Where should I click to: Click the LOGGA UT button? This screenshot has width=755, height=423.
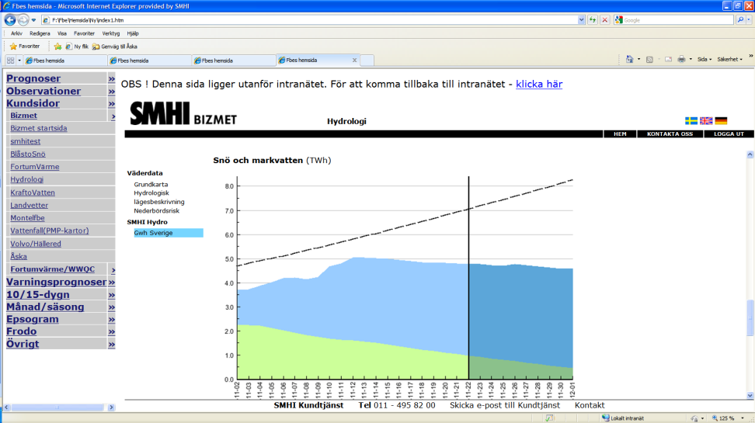pyautogui.click(x=729, y=133)
